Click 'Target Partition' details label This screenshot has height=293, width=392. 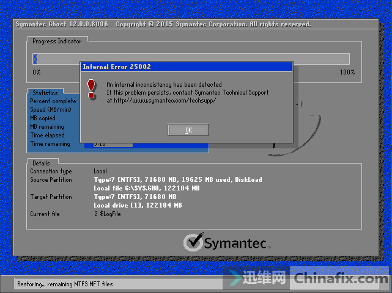51,197
